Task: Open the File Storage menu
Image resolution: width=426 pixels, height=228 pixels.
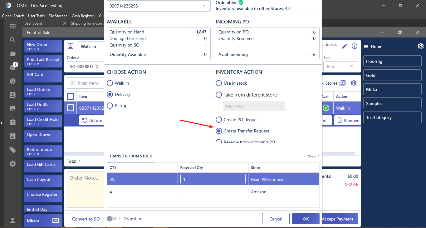Action: 58,16
